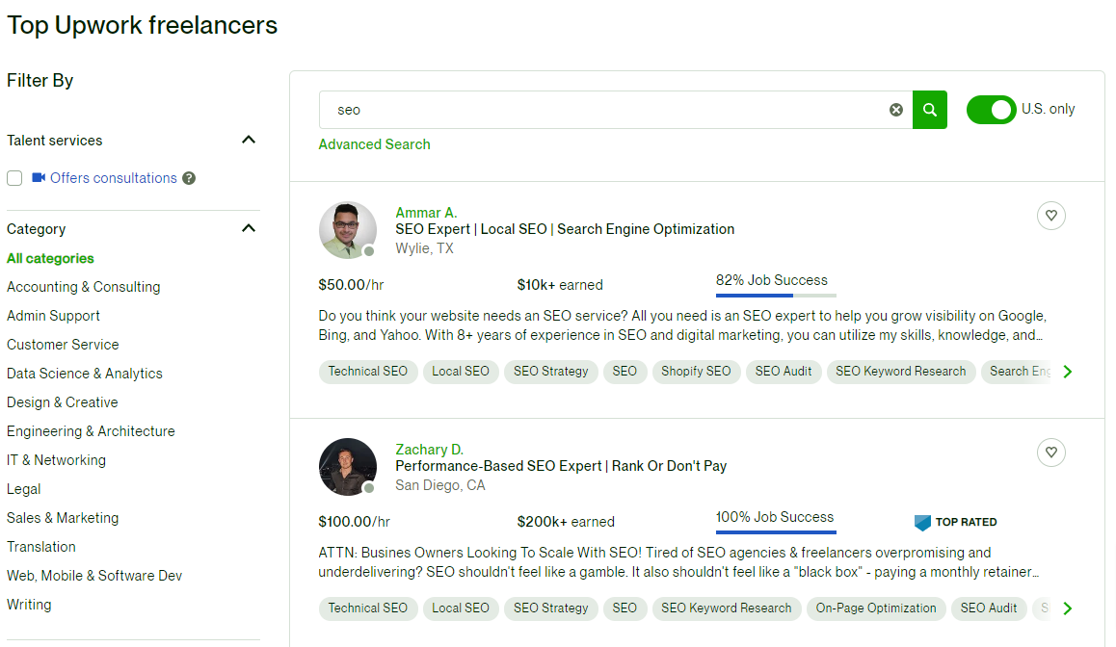Click Zachary's Local SEO tag
The width and height of the screenshot is (1116, 647).
click(461, 608)
